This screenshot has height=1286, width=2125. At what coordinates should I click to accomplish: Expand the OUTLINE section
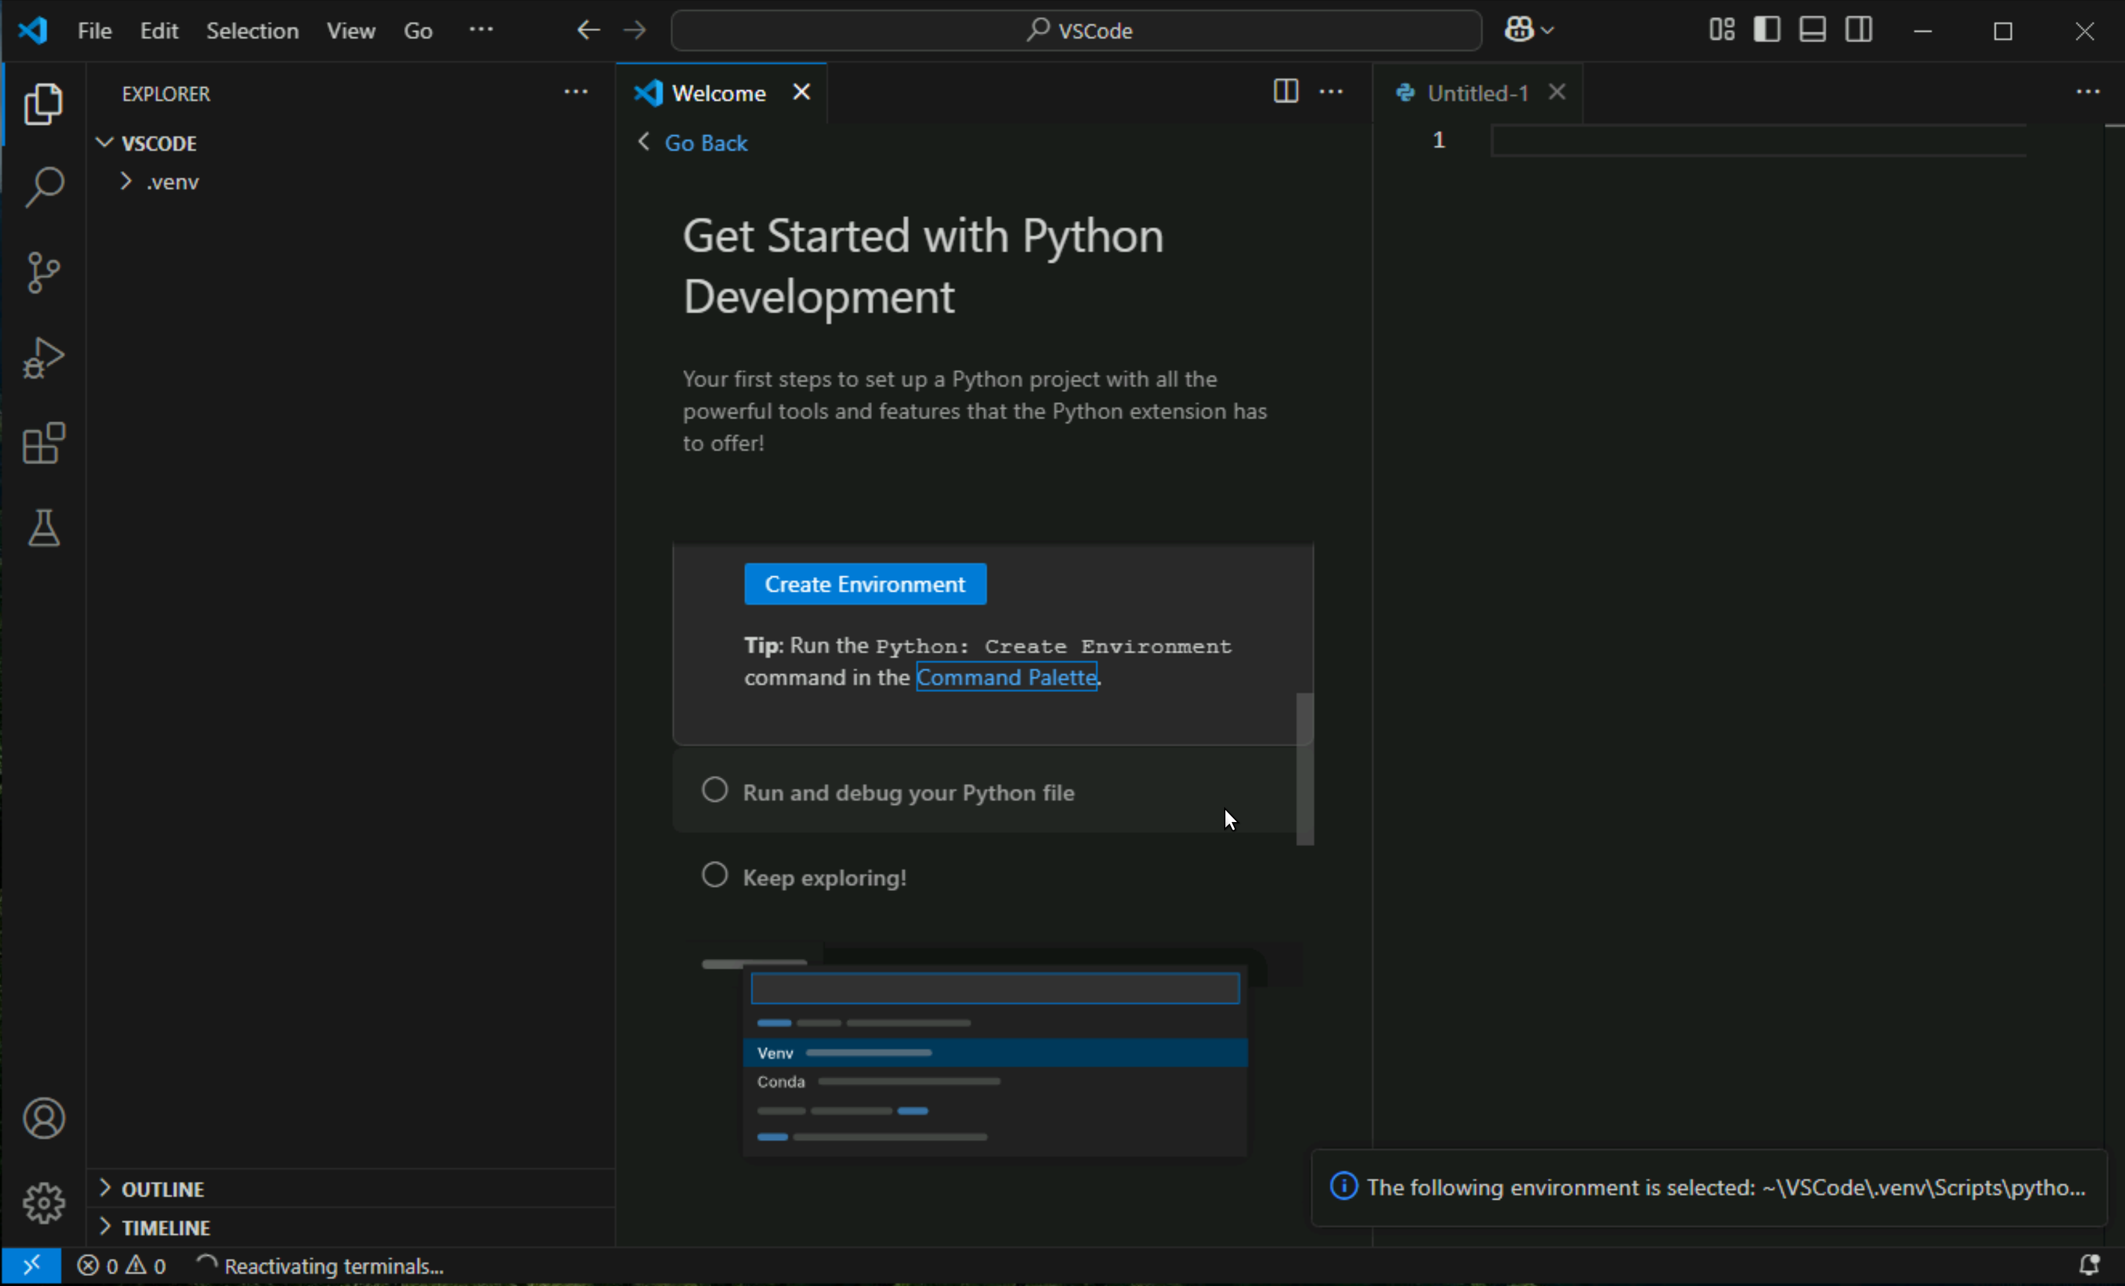[162, 1189]
